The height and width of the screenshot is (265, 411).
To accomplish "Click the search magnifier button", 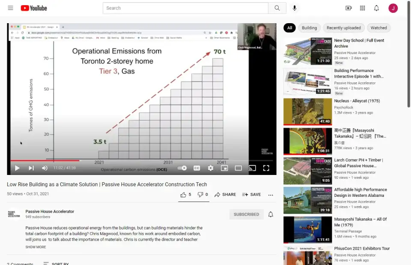I will point(277,8).
